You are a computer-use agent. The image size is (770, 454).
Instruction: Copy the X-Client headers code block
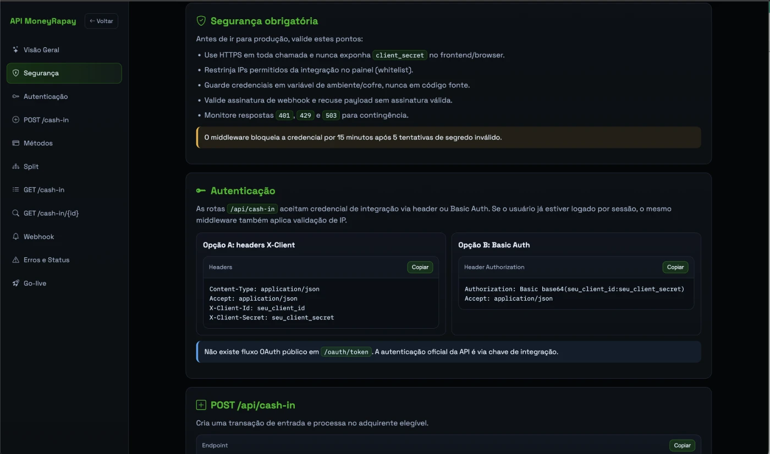pyautogui.click(x=420, y=267)
